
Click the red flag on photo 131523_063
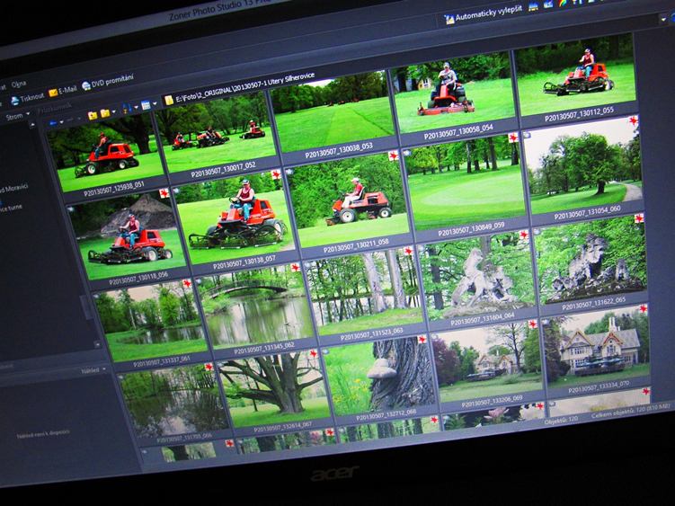point(408,251)
